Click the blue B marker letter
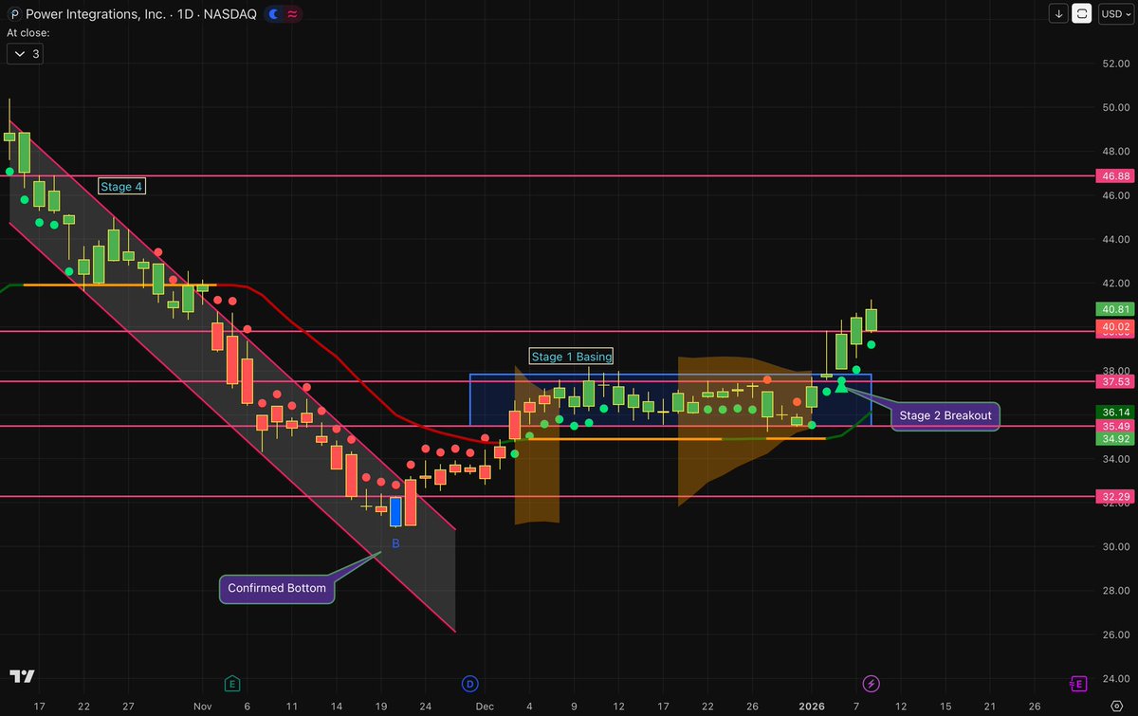Viewport: 1138px width, 716px height. click(395, 543)
